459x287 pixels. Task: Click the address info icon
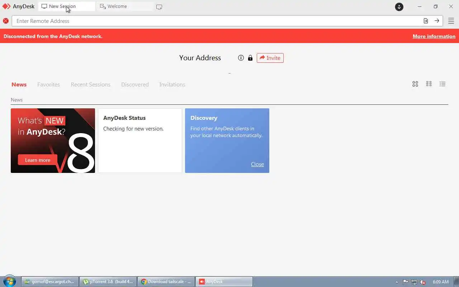pos(241,58)
